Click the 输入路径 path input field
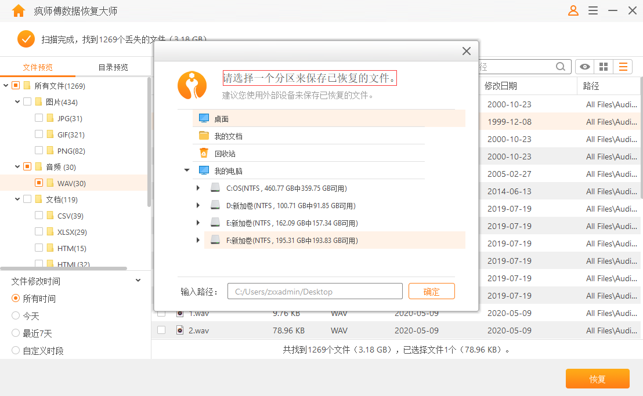Viewport: 643px width, 396px height. point(315,291)
